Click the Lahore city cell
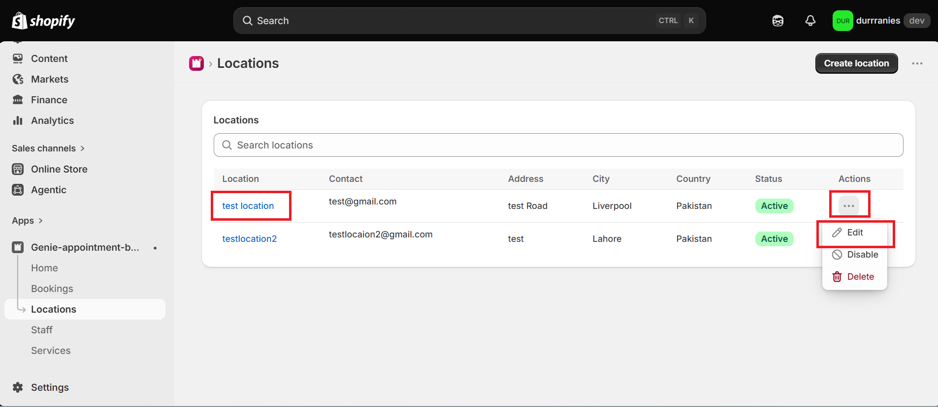The image size is (938, 407). pos(607,239)
